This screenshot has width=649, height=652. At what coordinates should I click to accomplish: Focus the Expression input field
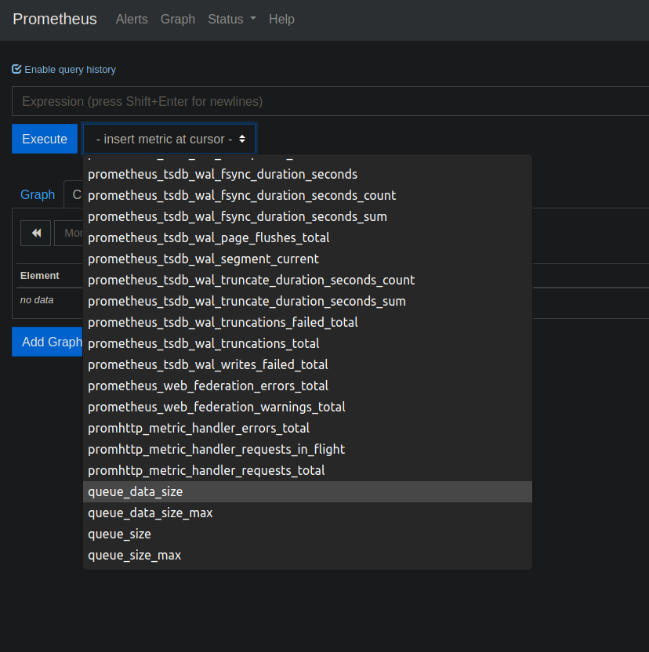point(330,101)
